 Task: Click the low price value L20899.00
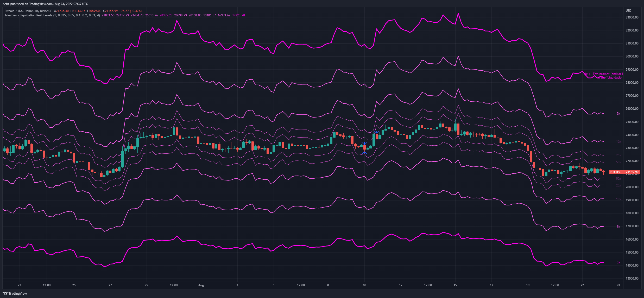[94, 11]
